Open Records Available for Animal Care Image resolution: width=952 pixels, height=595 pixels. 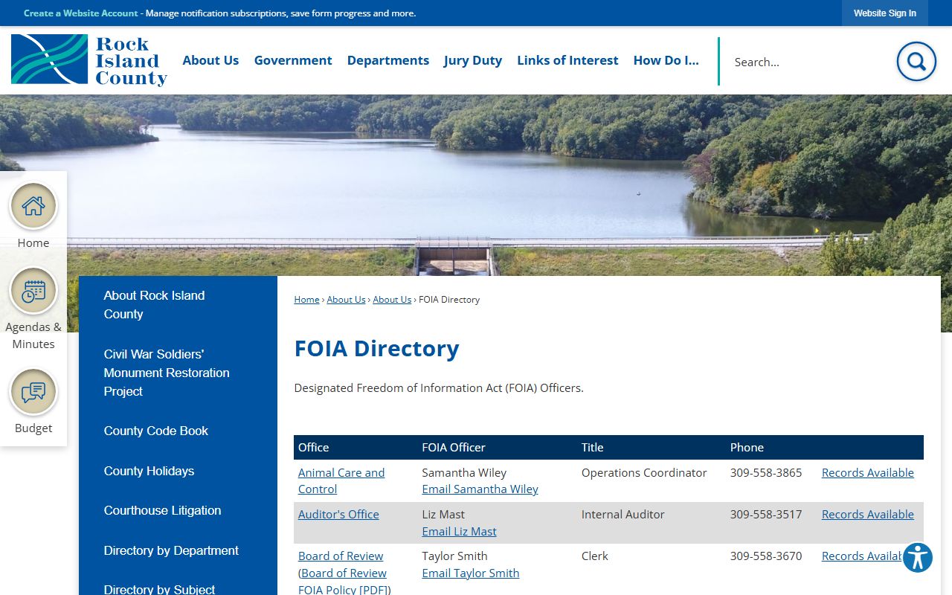(x=867, y=472)
